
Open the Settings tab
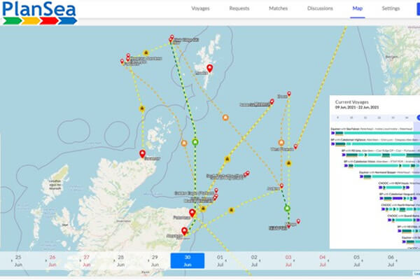click(x=391, y=8)
